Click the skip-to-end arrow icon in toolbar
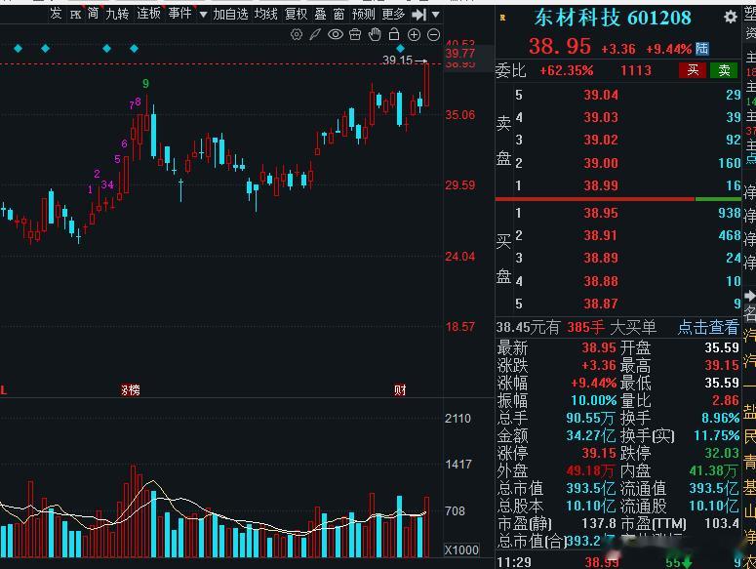 coord(418,15)
